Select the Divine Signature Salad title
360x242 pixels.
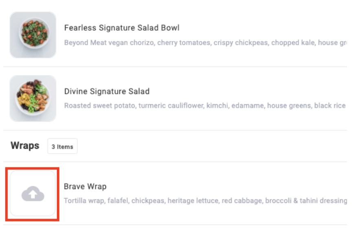click(x=107, y=91)
